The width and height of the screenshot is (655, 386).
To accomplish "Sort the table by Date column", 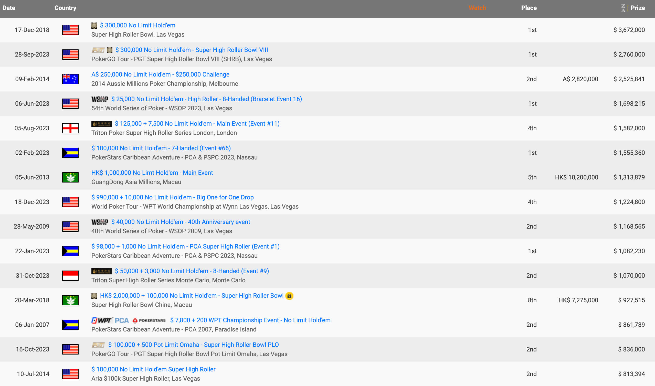I will [x=9, y=8].
